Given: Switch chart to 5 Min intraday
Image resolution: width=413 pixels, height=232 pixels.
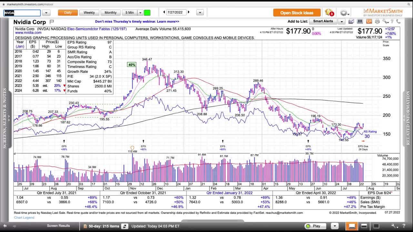Looking at the screenshot, I should point(129,13).
